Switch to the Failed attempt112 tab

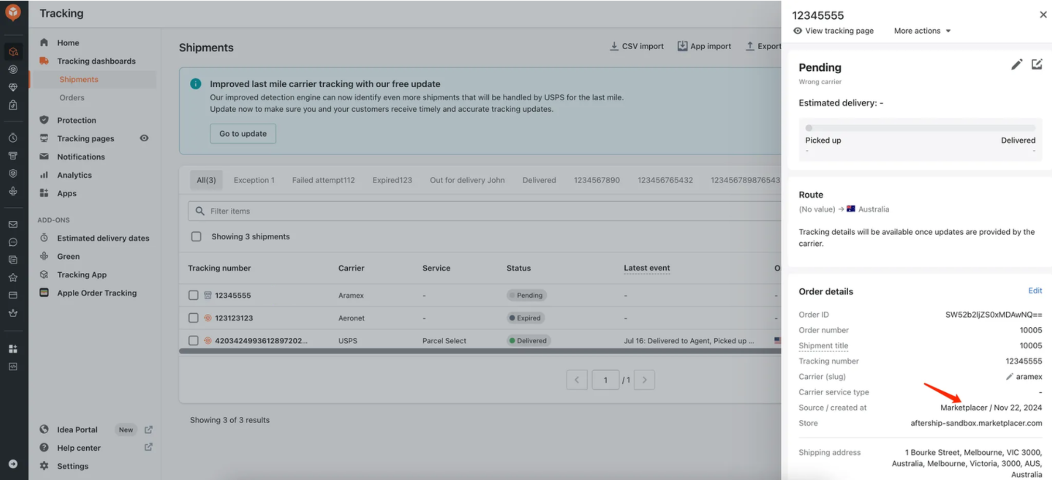point(323,180)
